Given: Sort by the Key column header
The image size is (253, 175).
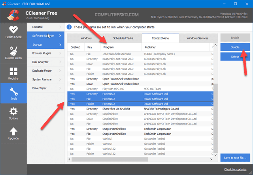Looking at the screenshot, I should click(92, 47).
